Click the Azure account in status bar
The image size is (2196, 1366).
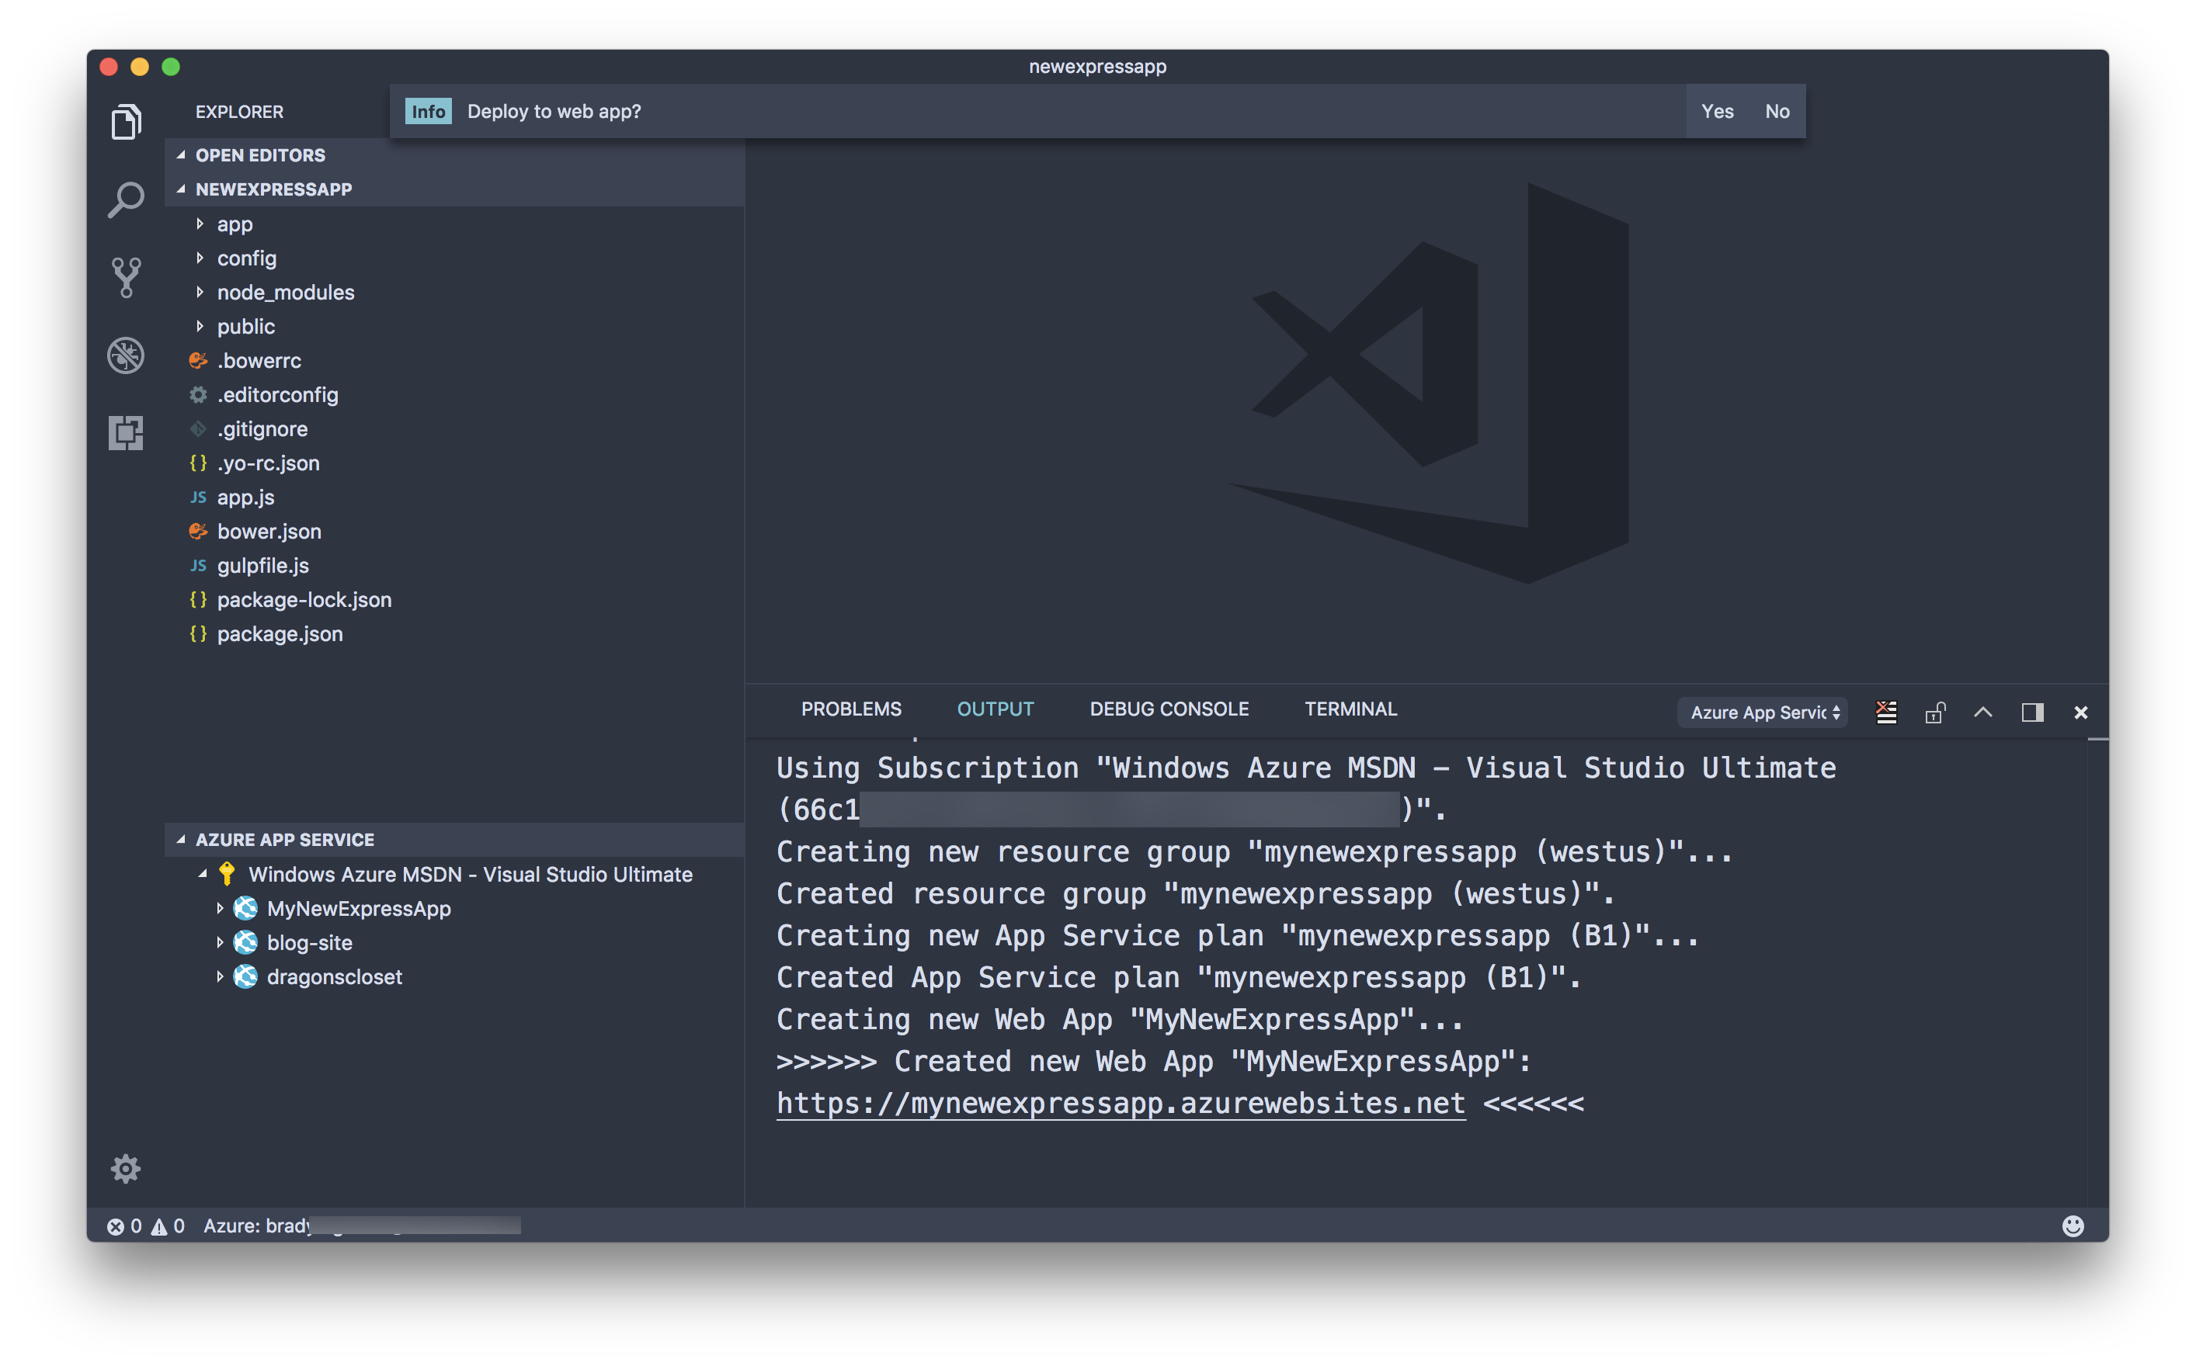coord(362,1226)
